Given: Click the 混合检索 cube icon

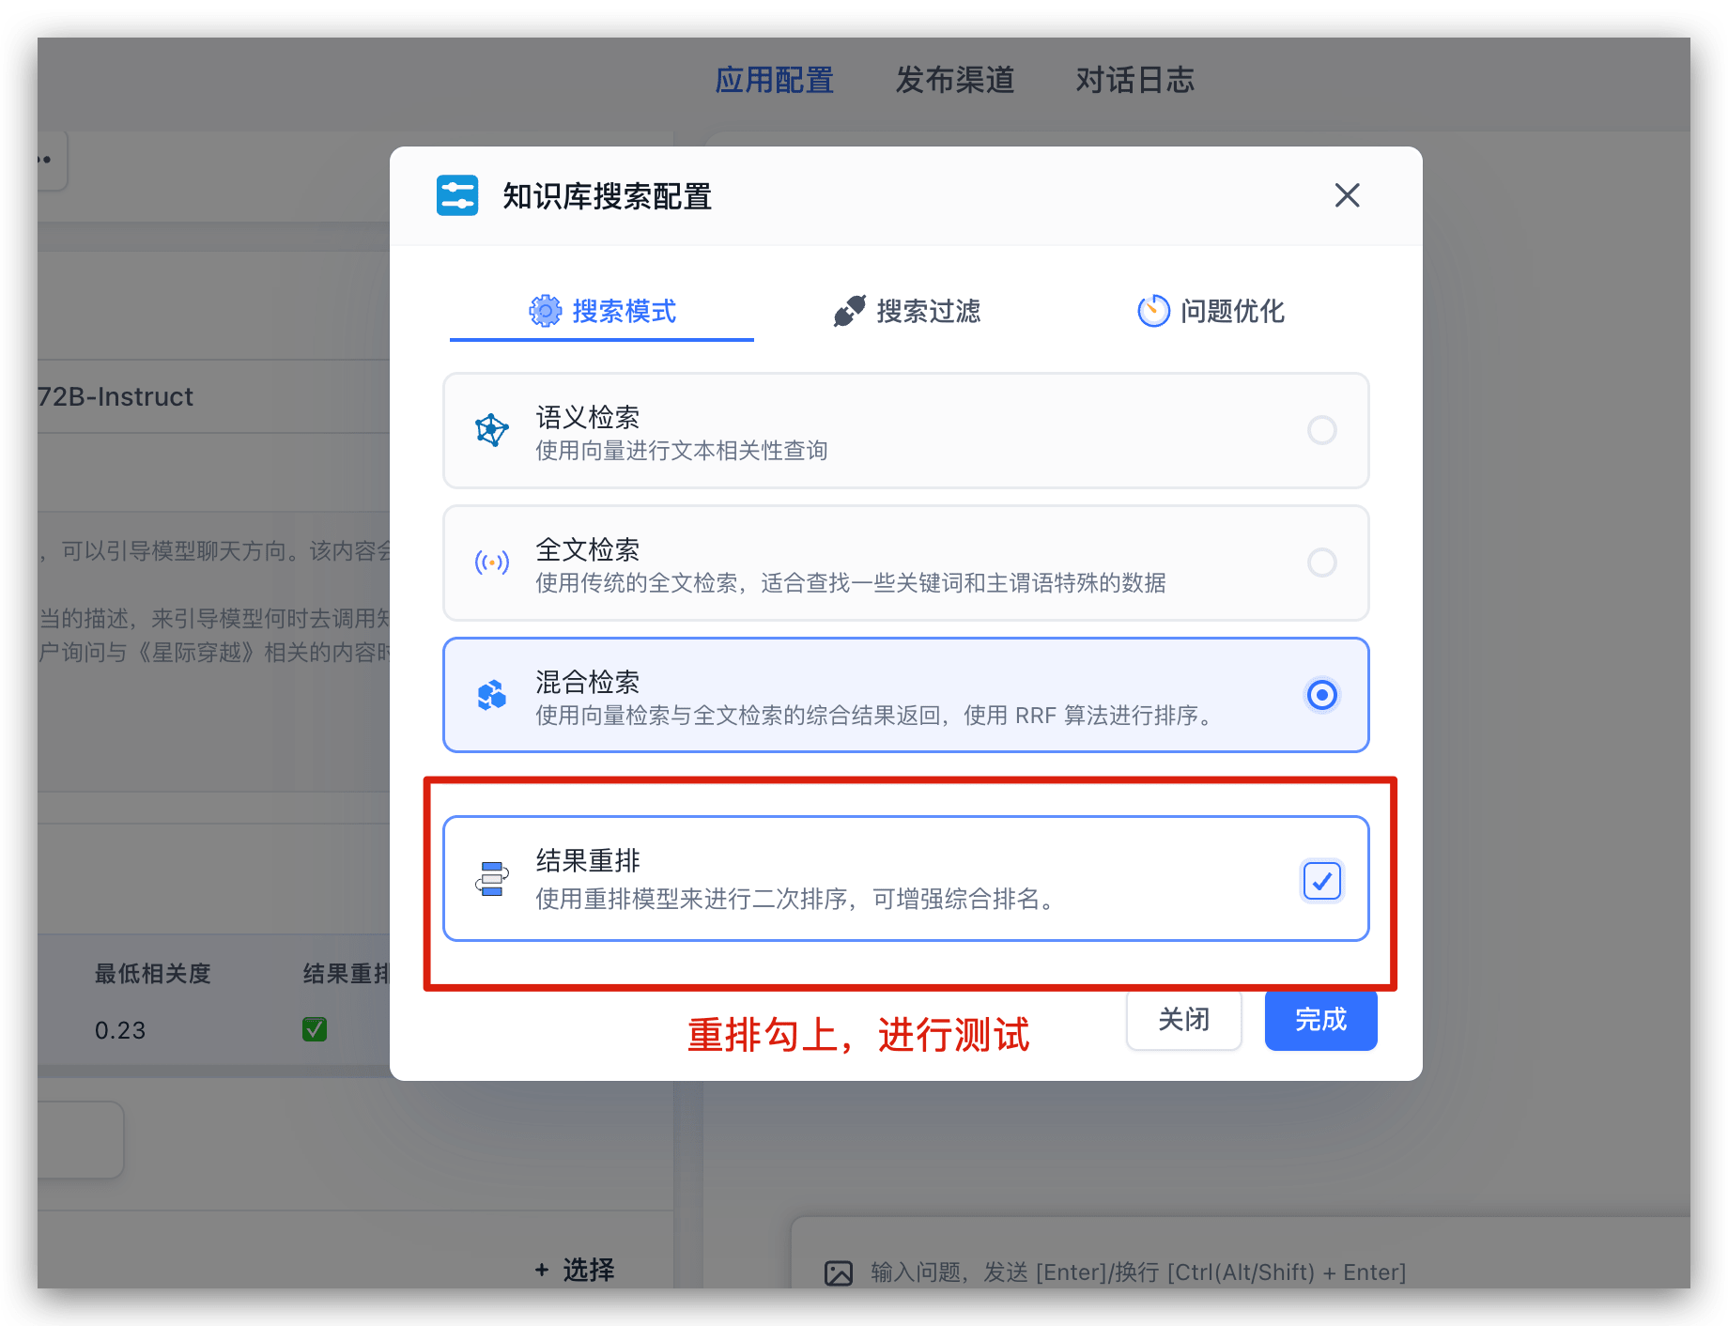Looking at the screenshot, I should (490, 695).
